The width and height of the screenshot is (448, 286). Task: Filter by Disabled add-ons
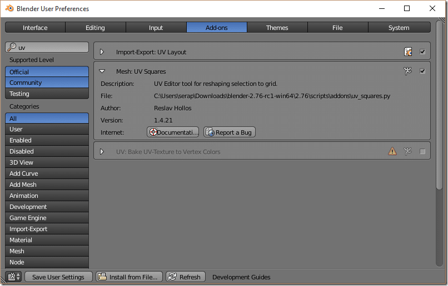tap(47, 151)
